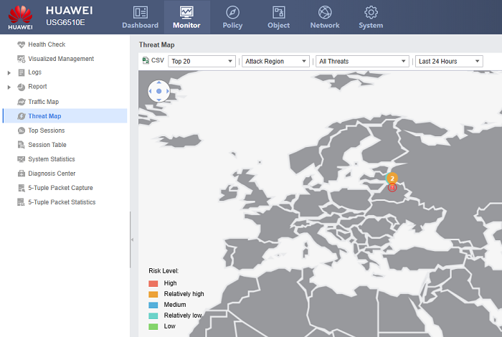This screenshot has height=337, width=502.
Task: Switch to the Policy tab
Action: (x=232, y=17)
